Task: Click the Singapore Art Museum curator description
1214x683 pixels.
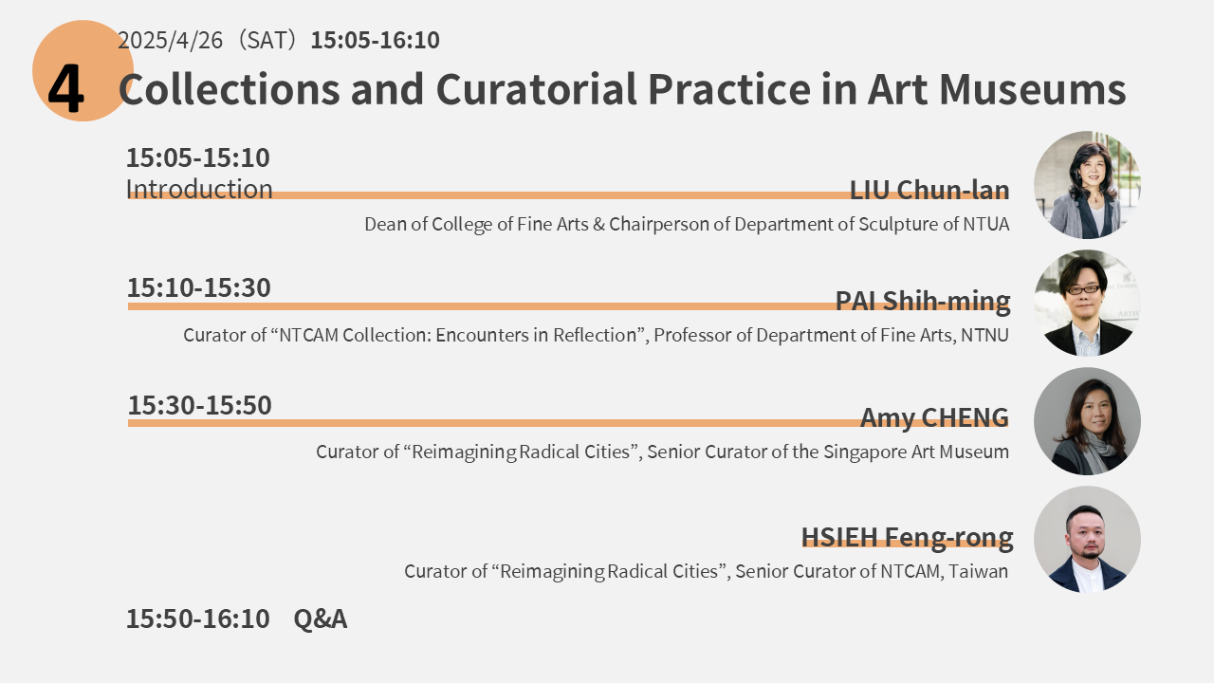Action: tap(662, 452)
